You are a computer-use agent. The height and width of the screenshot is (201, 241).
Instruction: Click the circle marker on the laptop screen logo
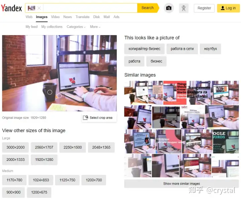tap(73, 82)
